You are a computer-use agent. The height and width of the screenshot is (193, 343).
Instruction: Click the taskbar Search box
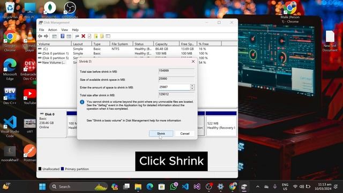pyautogui.click(x=79, y=187)
